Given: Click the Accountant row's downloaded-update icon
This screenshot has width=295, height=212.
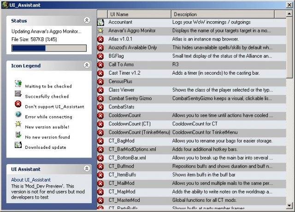Looking at the screenshot, I should [100, 22].
